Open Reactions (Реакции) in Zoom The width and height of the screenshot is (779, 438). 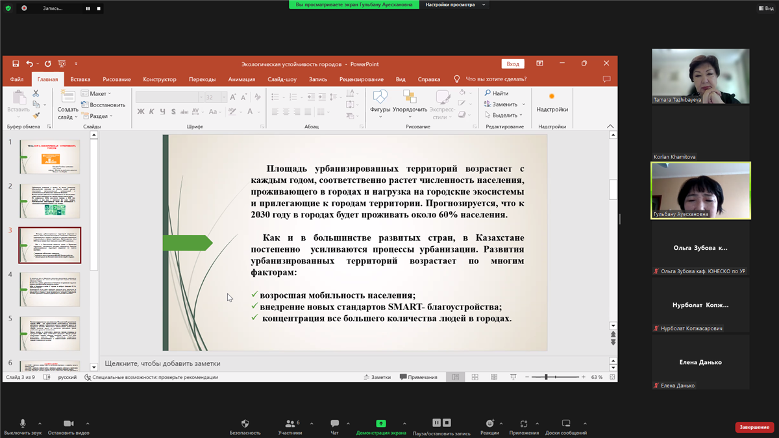click(489, 427)
